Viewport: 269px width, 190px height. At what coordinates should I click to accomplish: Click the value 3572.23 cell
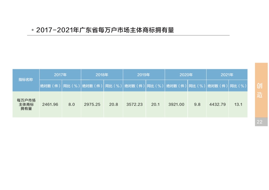click(134, 104)
